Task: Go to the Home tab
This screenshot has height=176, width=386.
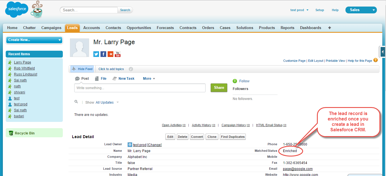Action: coord(12,28)
